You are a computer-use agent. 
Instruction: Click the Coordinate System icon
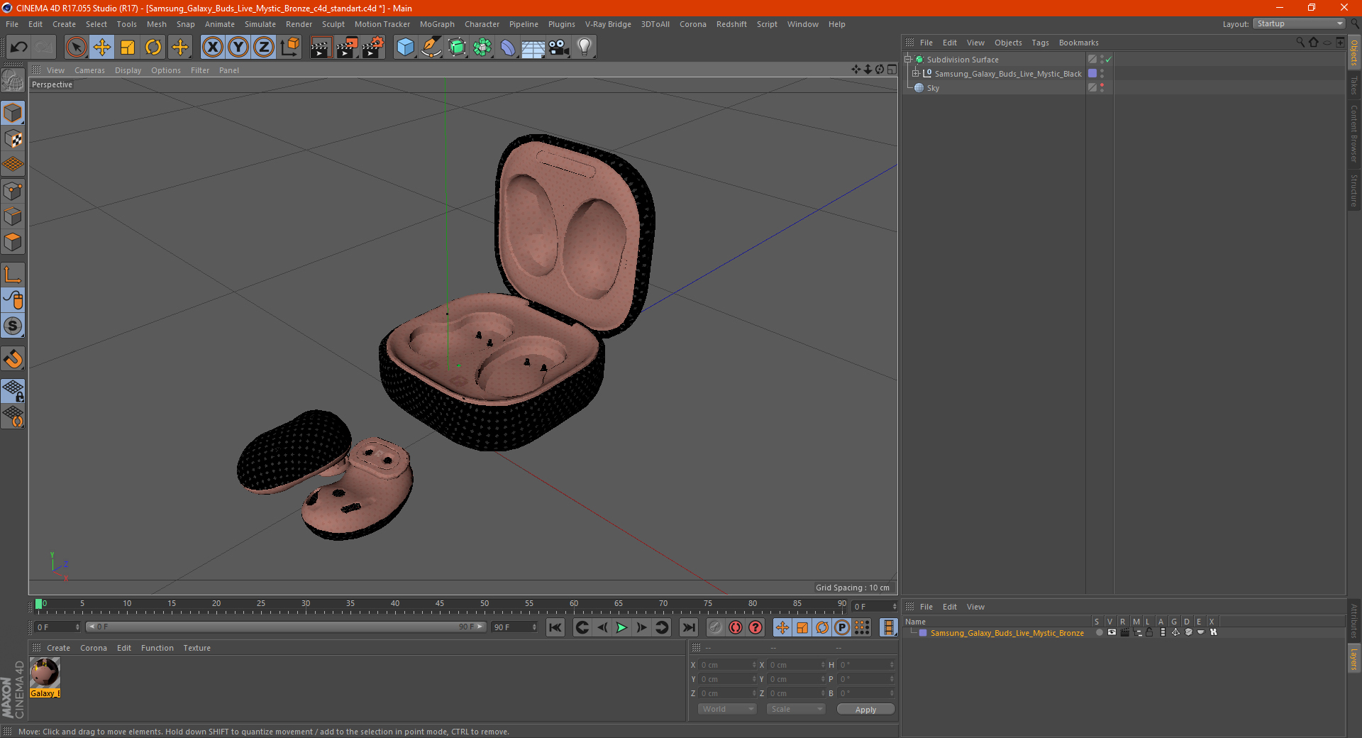(289, 48)
